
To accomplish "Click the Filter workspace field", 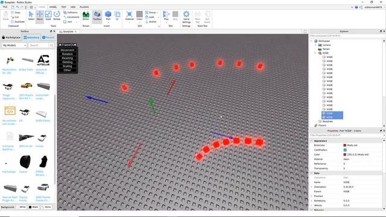I will pos(346,36).
